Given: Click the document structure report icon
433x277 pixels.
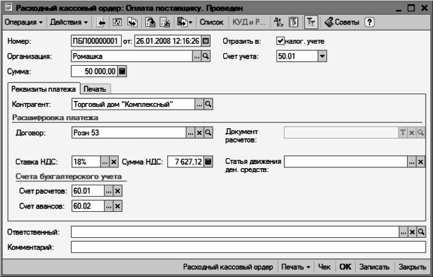Looking at the screenshot, I should tap(294, 23).
